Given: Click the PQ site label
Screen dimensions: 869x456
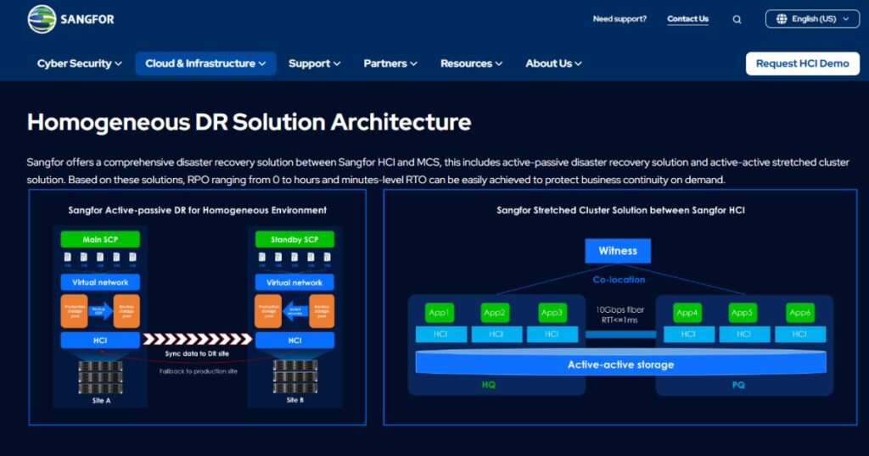Looking at the screenshot, I should [x=738, y=385].
